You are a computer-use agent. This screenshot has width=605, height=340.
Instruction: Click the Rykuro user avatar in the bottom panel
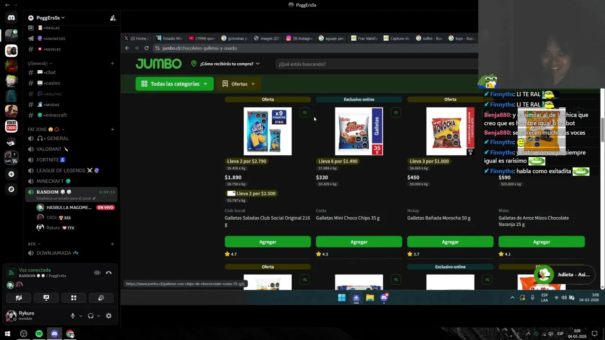coord(11,315)
